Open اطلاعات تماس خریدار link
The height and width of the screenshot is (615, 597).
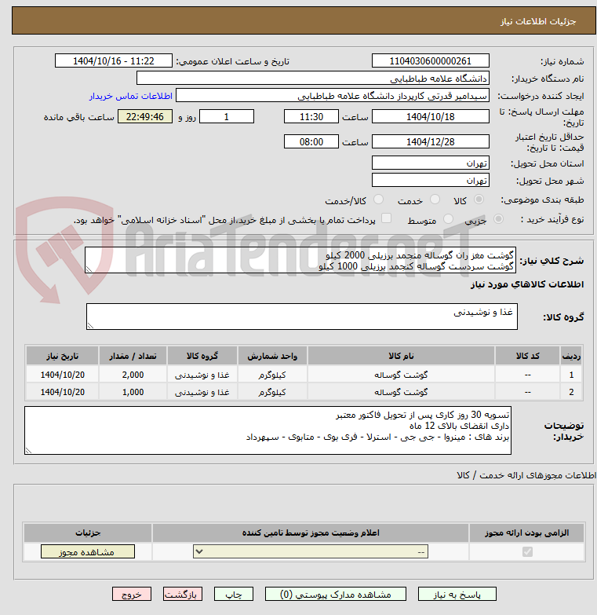(x=131, y=96)
